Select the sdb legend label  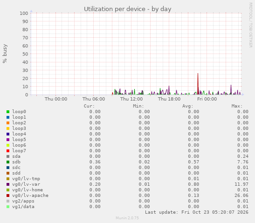coord(16,162)
